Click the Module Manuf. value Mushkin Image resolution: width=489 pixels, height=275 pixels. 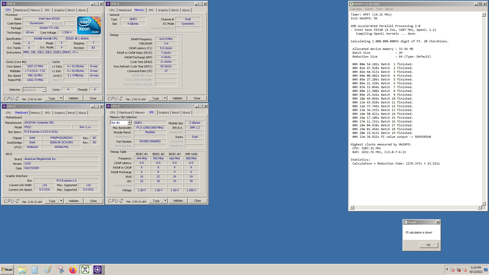(x=150, y=132)
